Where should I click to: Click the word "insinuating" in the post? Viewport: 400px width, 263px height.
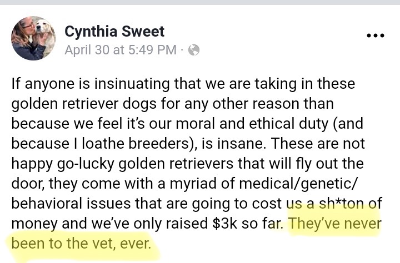[132, 84]
